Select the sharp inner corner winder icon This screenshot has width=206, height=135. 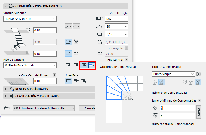155,82
